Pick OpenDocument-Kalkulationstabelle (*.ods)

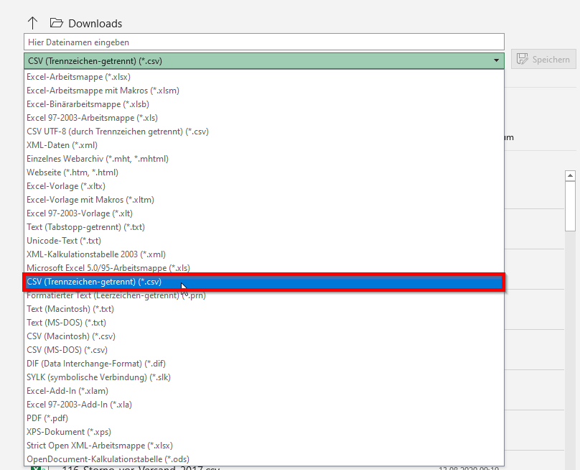(x=263, y=459)
